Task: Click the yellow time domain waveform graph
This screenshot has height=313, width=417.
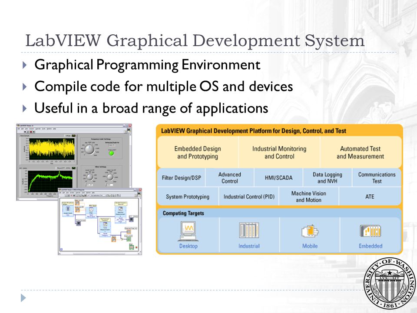Action: [x=52, y=149]
